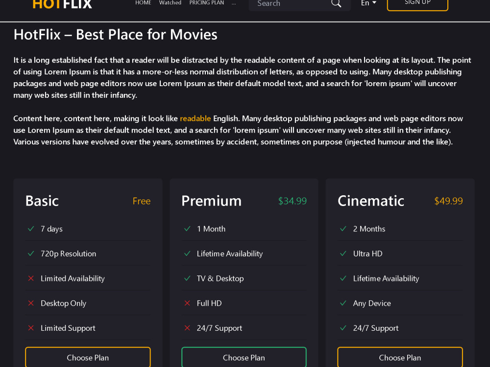Click the checkmark icon beside 720p Resolution
The height and width of the screenshot is (367, 490).
31,253
